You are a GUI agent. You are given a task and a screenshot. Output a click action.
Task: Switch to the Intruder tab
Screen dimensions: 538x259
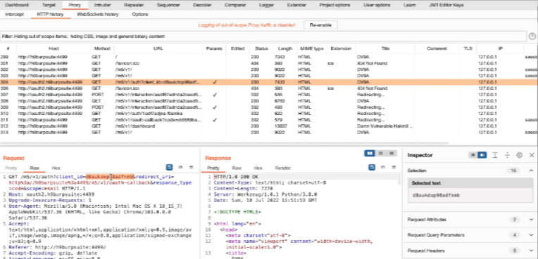click(102, 5)
